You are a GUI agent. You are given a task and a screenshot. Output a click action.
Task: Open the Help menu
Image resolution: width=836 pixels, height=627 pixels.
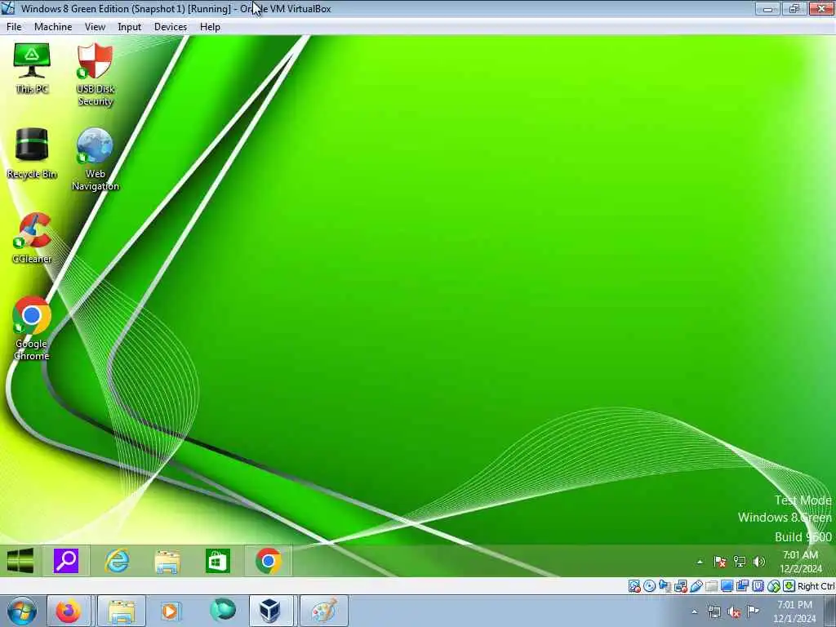click(210, 27)
